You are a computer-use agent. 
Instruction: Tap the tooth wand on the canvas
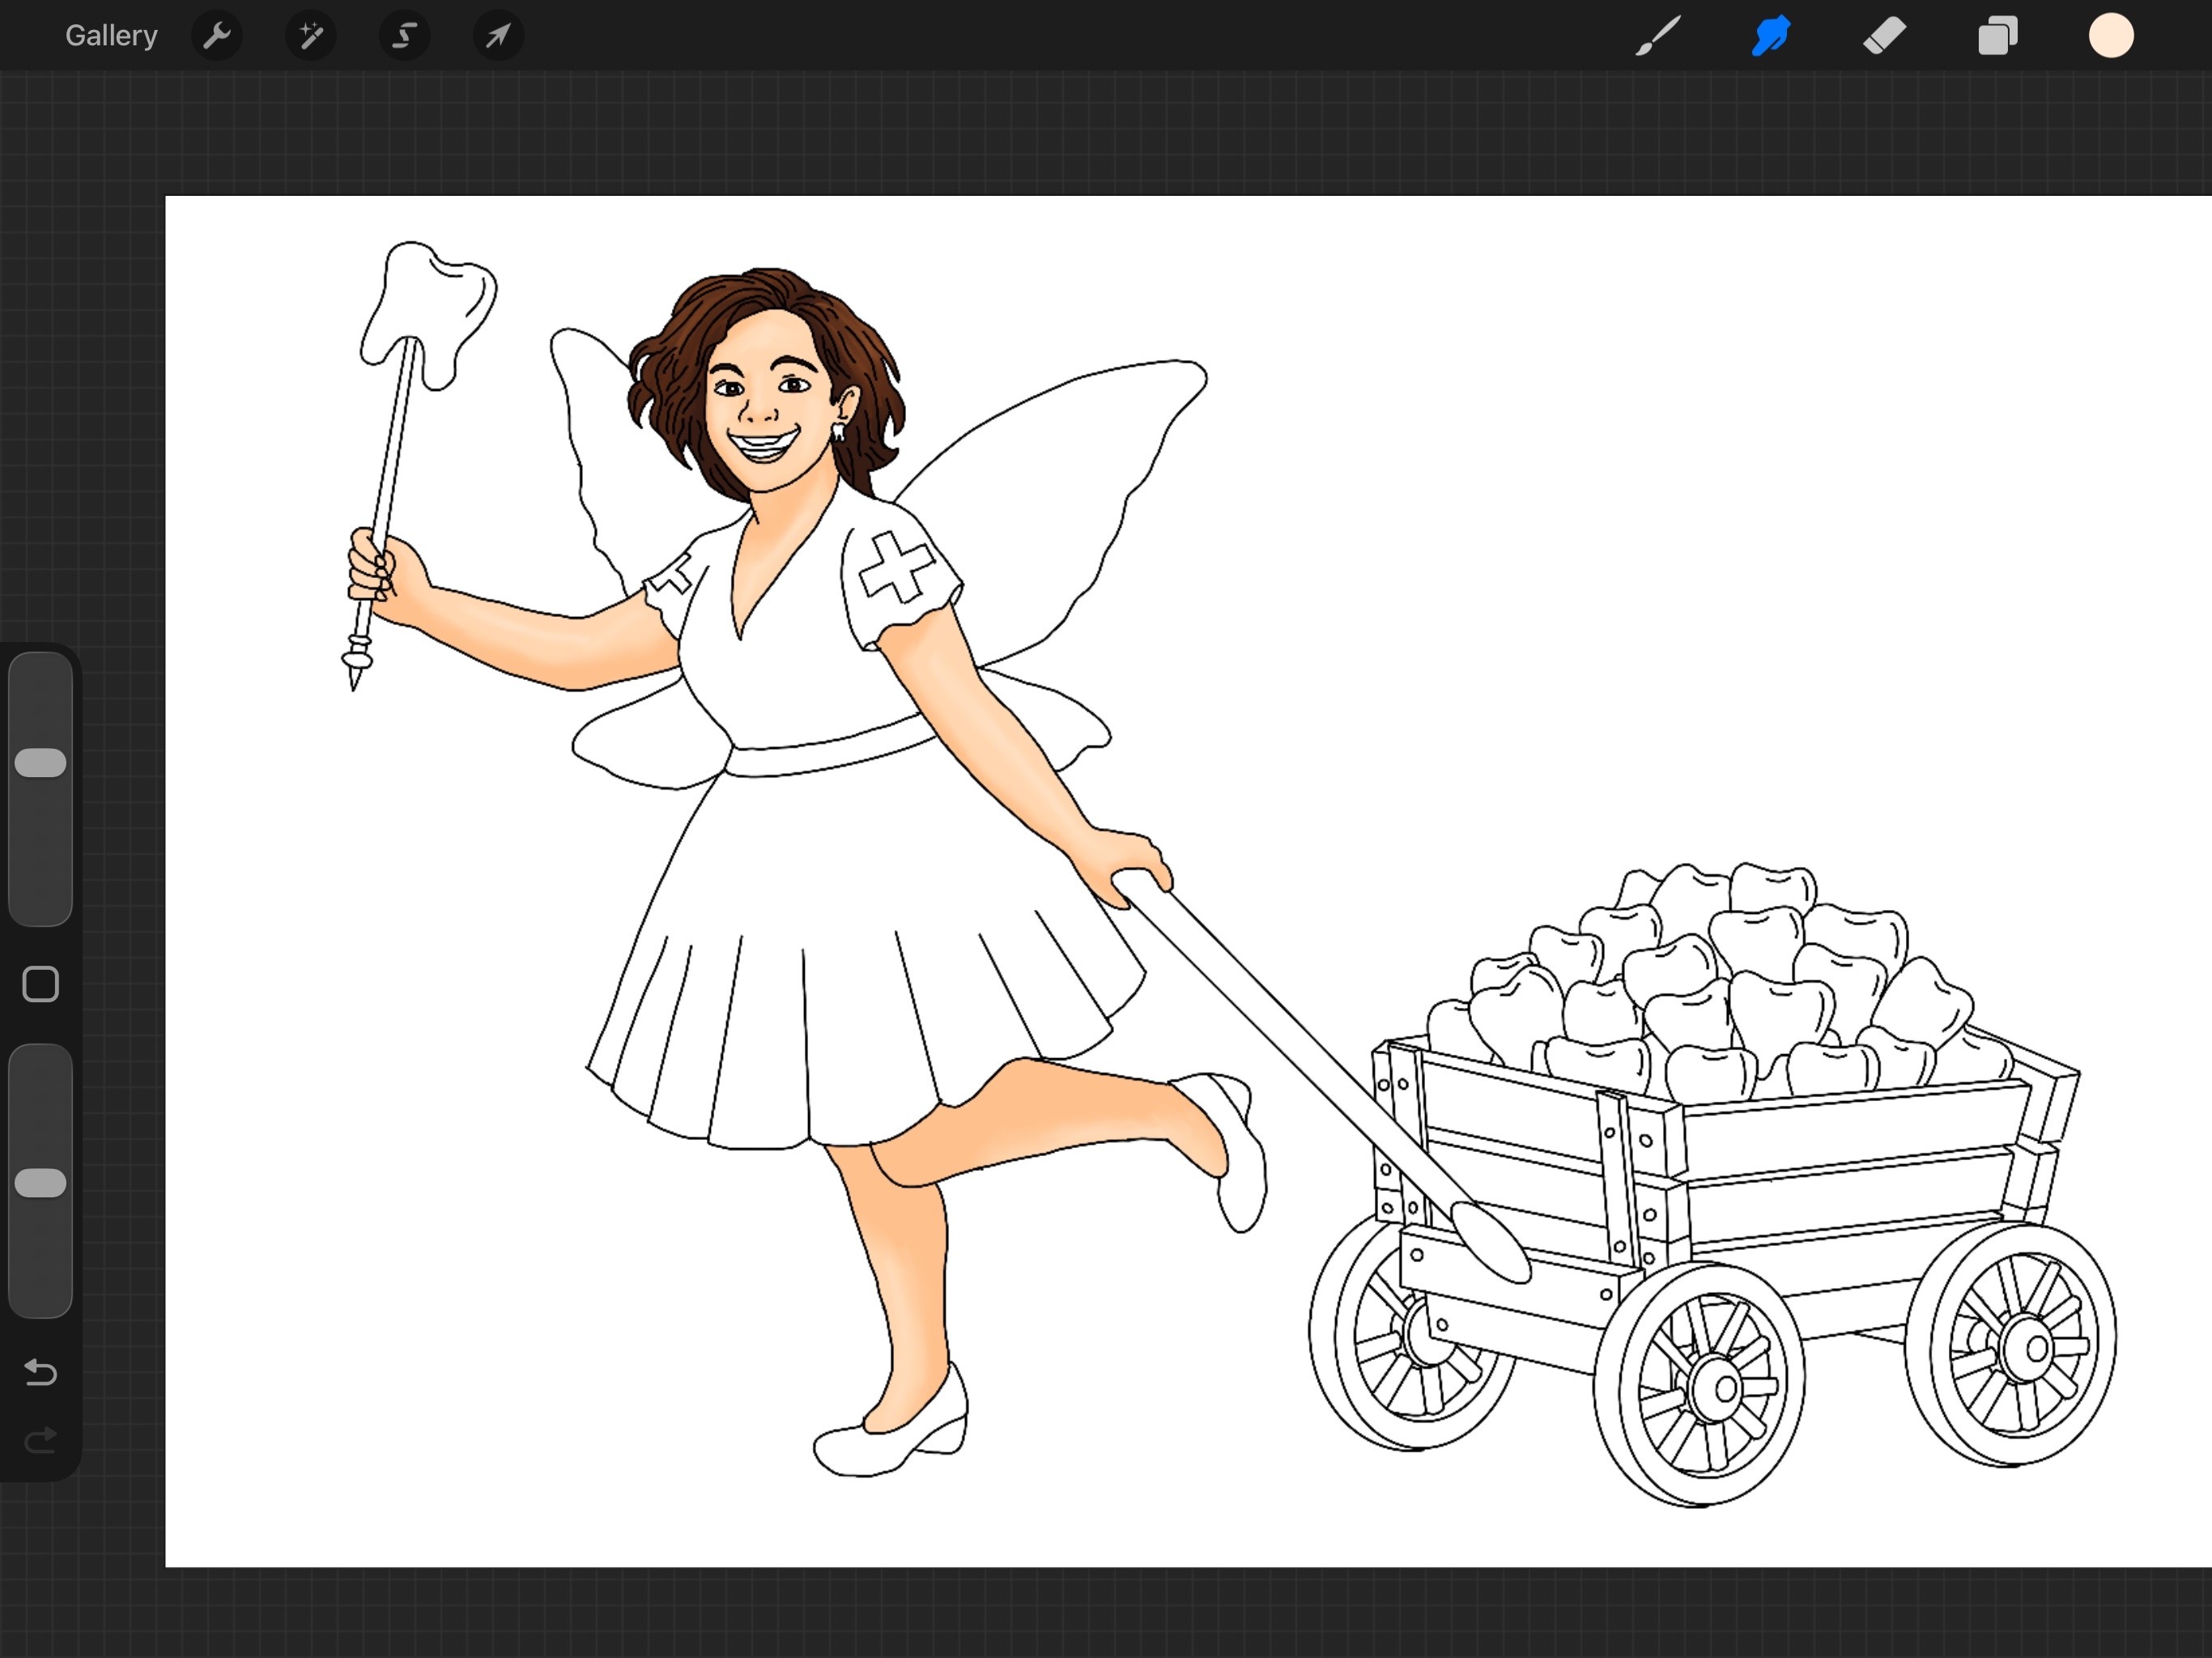(x=425, y=300)
